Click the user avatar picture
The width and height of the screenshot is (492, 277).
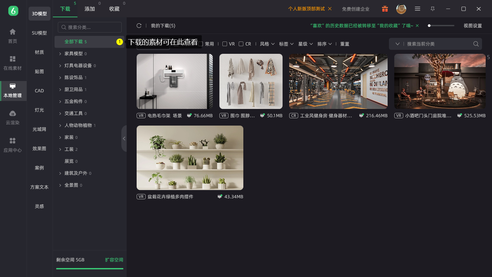401,9
